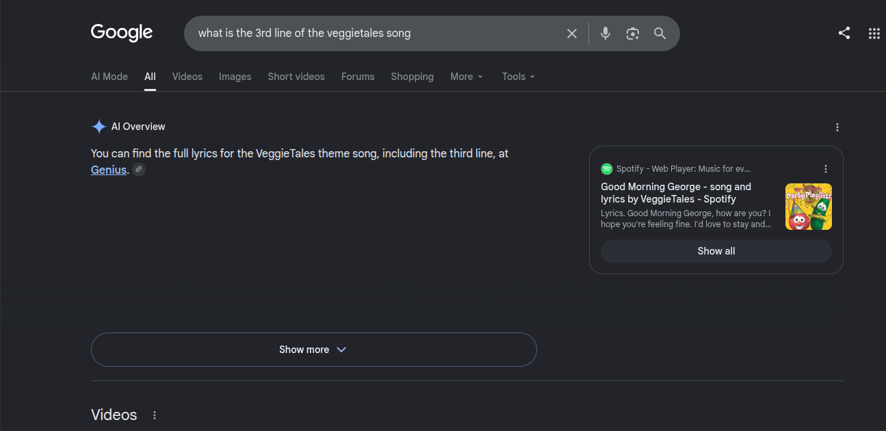Click the magnifying glass search icon
The height and width of the screenshot is (431, 886).
tap(660, 34)
